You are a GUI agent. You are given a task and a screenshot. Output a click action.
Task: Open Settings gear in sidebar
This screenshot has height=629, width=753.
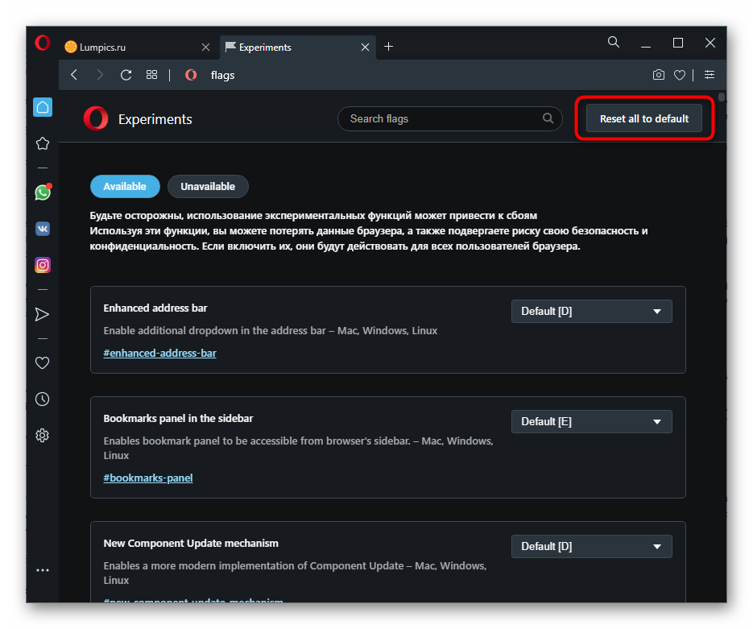pyautogui.click(x=43, y=436)
